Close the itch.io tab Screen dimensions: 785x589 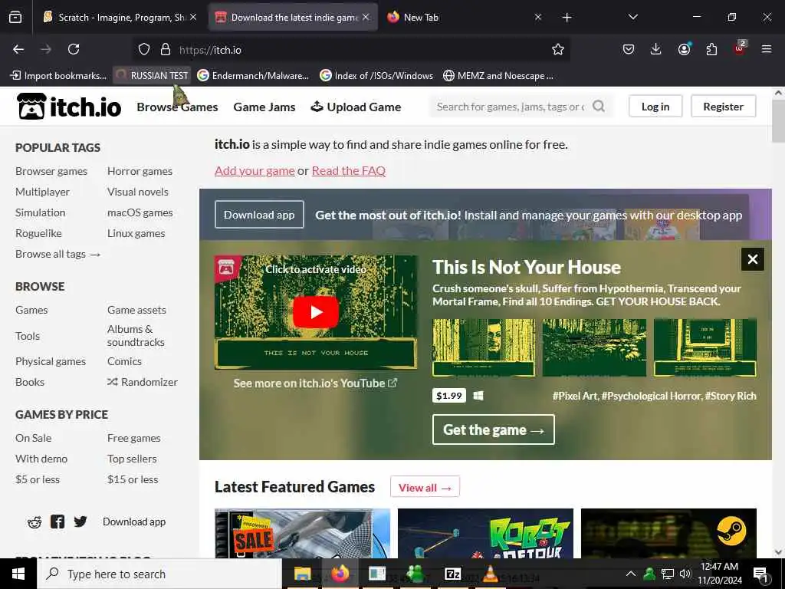pyautogui.click(x=366, y=17)
